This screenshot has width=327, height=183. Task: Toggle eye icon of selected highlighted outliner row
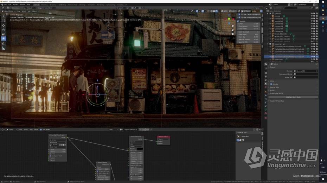click(312, 57)
